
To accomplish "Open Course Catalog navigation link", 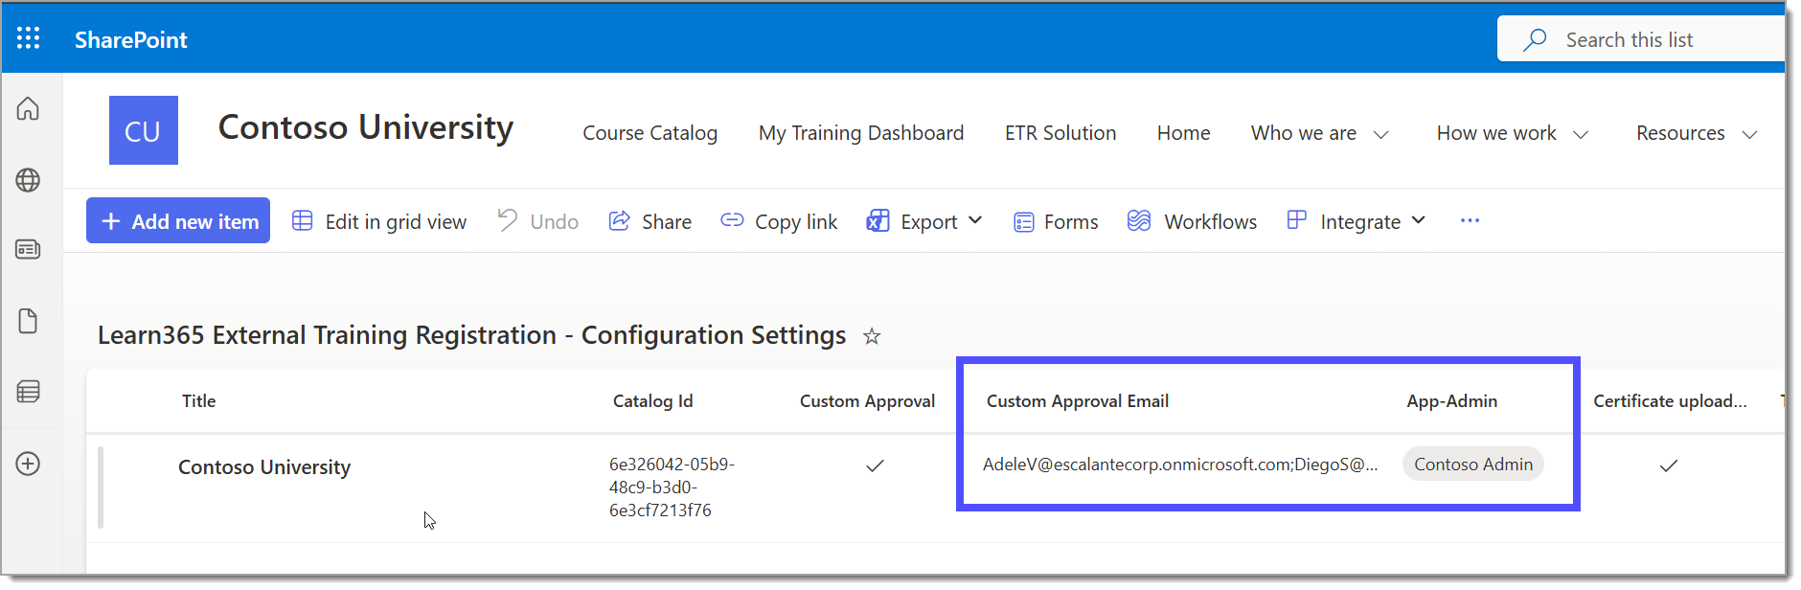I will pos(650,133).
